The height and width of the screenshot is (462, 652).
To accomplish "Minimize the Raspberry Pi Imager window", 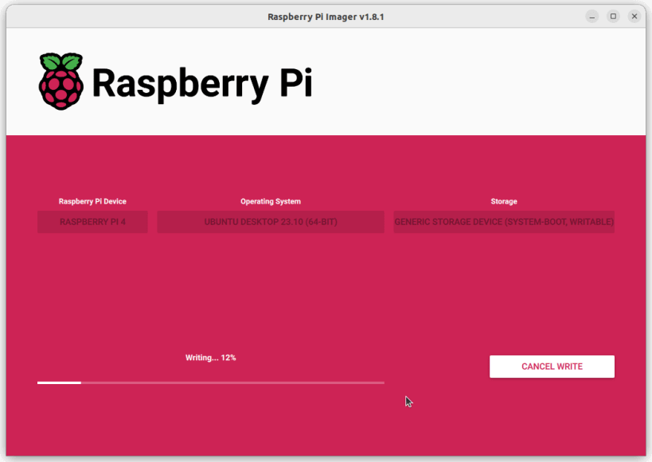I will coord(592,17).
